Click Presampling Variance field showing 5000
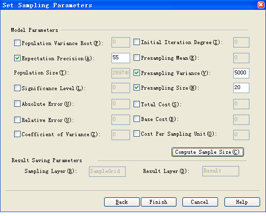The image size is (266, 216). pos(241,73)
